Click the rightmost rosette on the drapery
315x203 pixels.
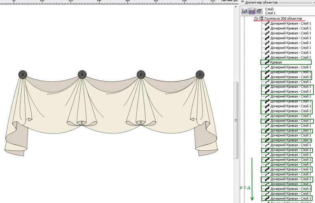tap(200, 74)
